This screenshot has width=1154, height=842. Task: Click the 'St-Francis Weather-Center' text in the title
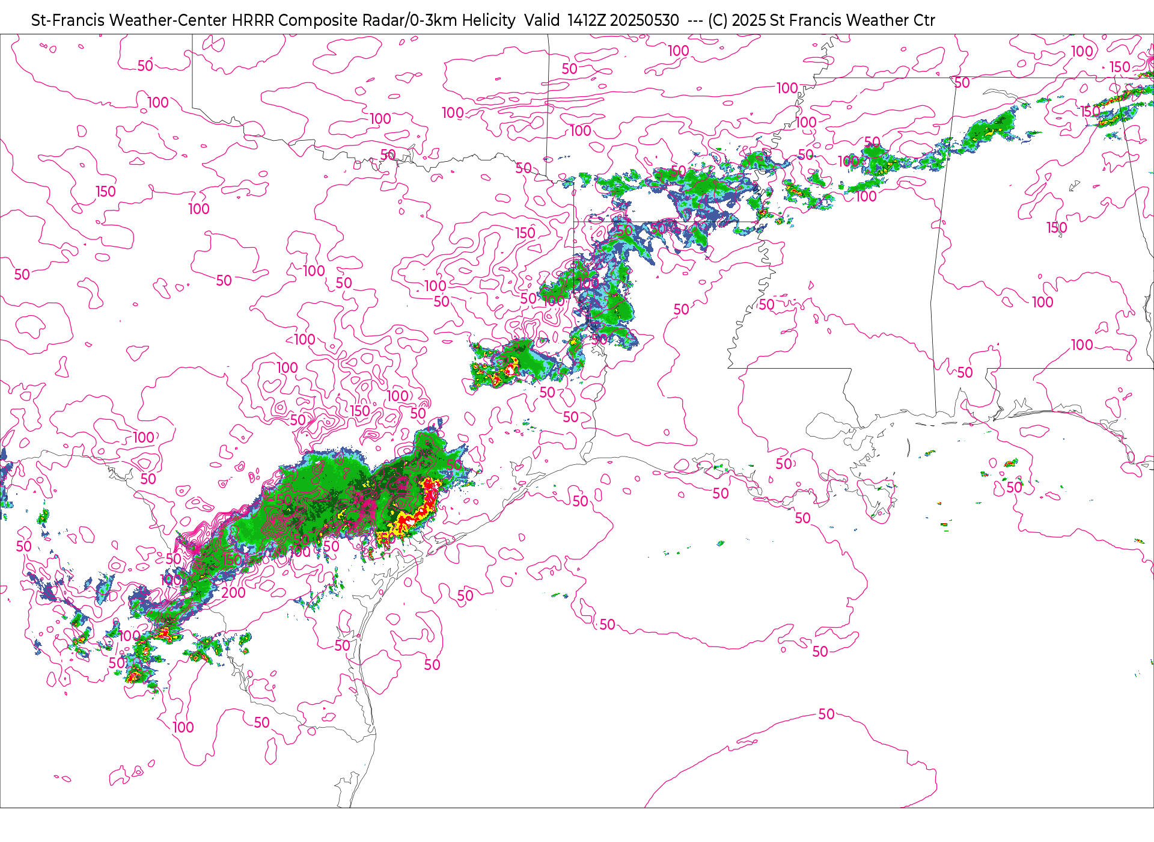point(129,20)
